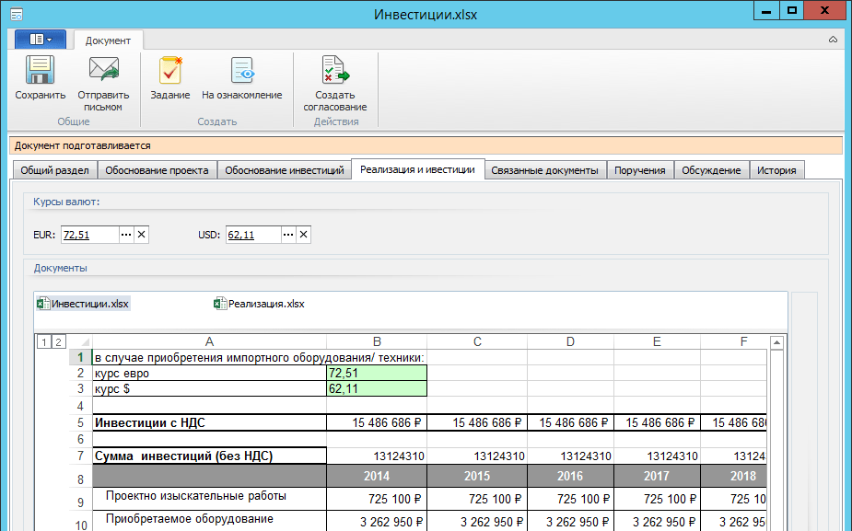
Task: Open the Связанные документы tab
Action: [x=544, y=170]
